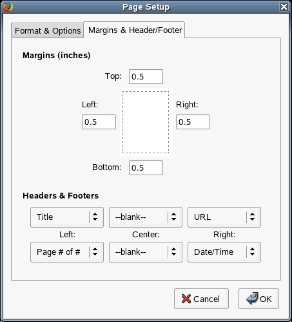Viewport: 292px width, 322px height.
Task: Click the Bottom margin input field
Action: click(x=146, y=167)
